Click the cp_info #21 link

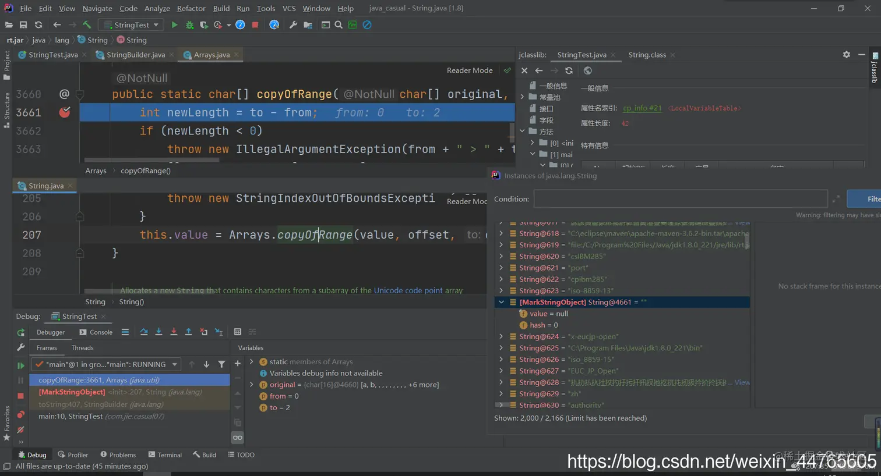tap(642, 108)
